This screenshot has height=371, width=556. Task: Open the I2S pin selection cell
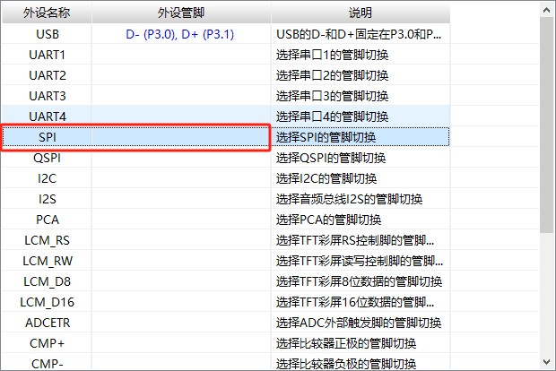[181, 199]
